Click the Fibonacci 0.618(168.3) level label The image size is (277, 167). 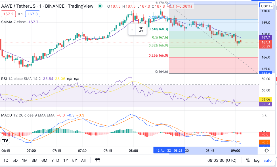[x=158, y=29]
